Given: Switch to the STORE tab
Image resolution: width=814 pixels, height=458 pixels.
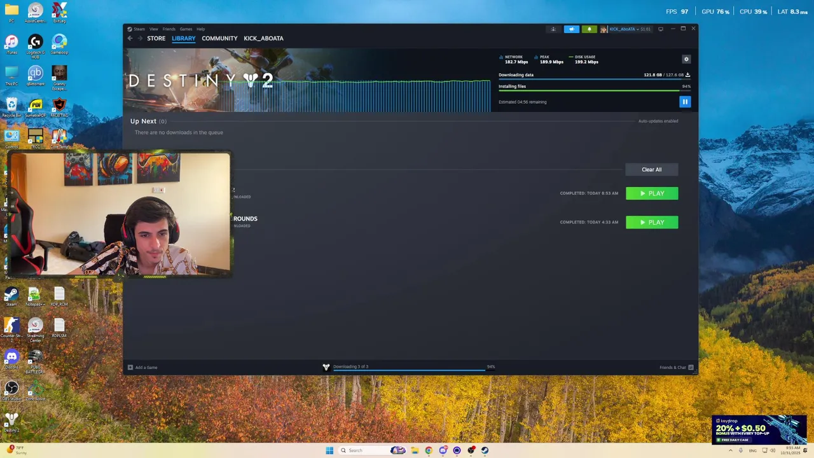Looking at the screenshot, I should [156, 38].
